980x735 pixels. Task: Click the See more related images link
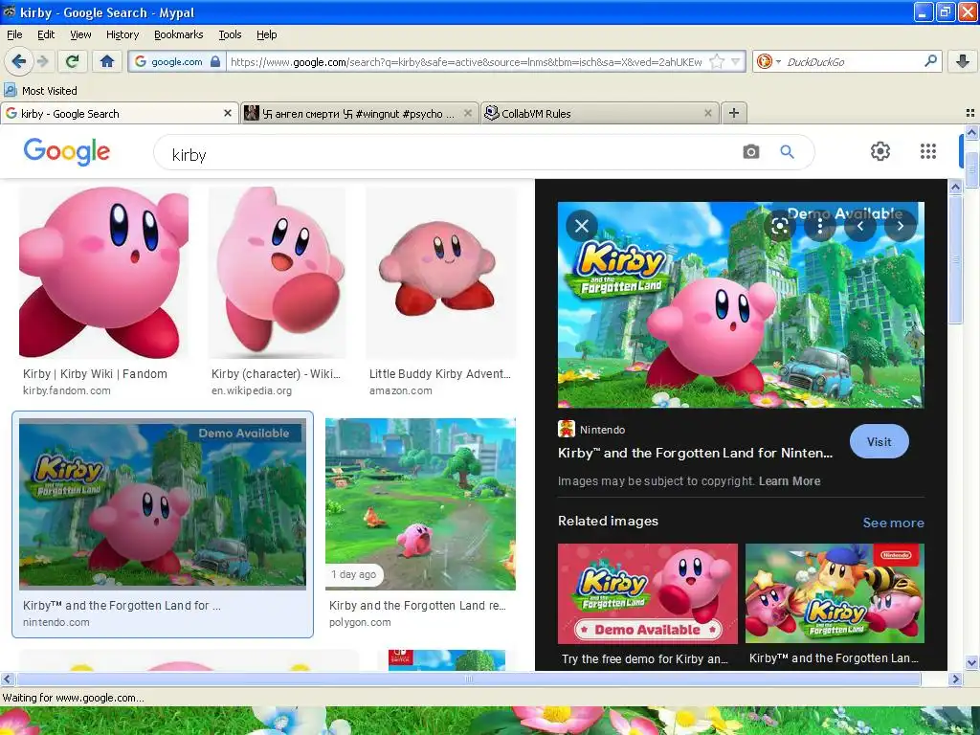pos(893,523)
